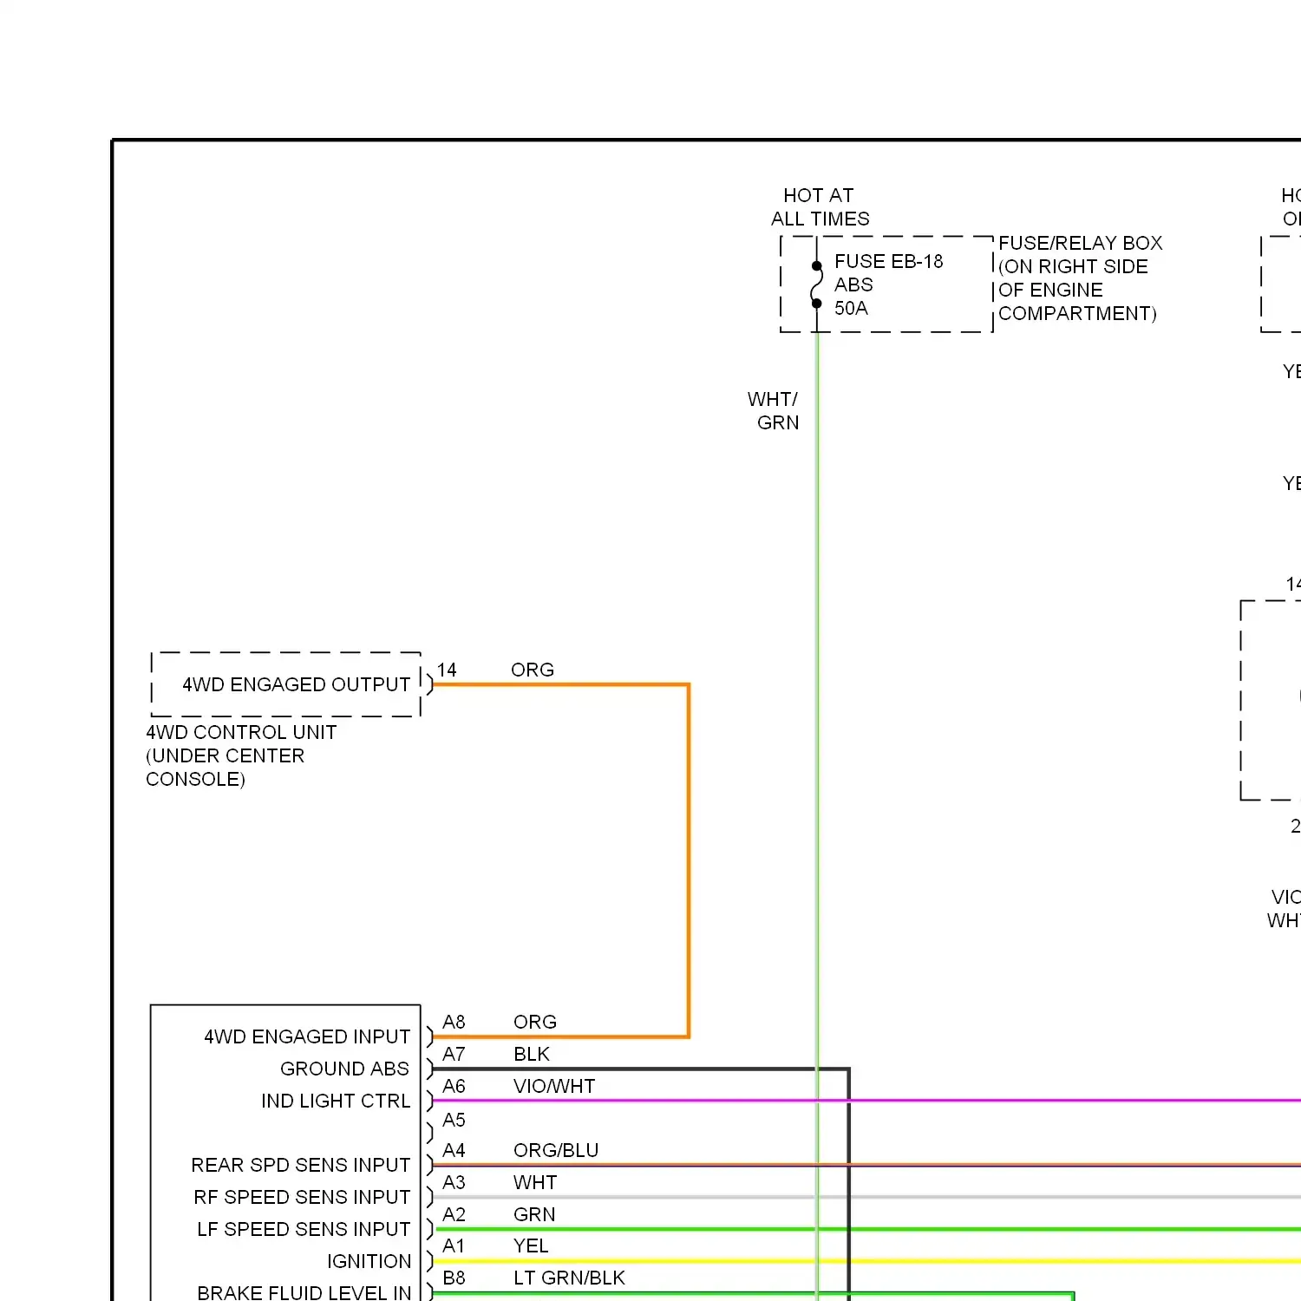Click 'LF SPEED SENS INPUT' label

304,1229
